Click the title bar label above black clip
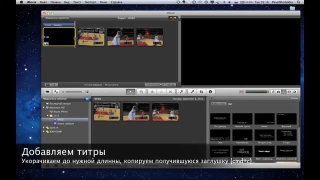The height and width of the screenshot is (180, 320). 59,25
